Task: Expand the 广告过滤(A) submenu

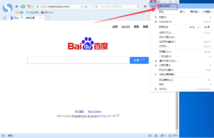Action: coord(182,56)
